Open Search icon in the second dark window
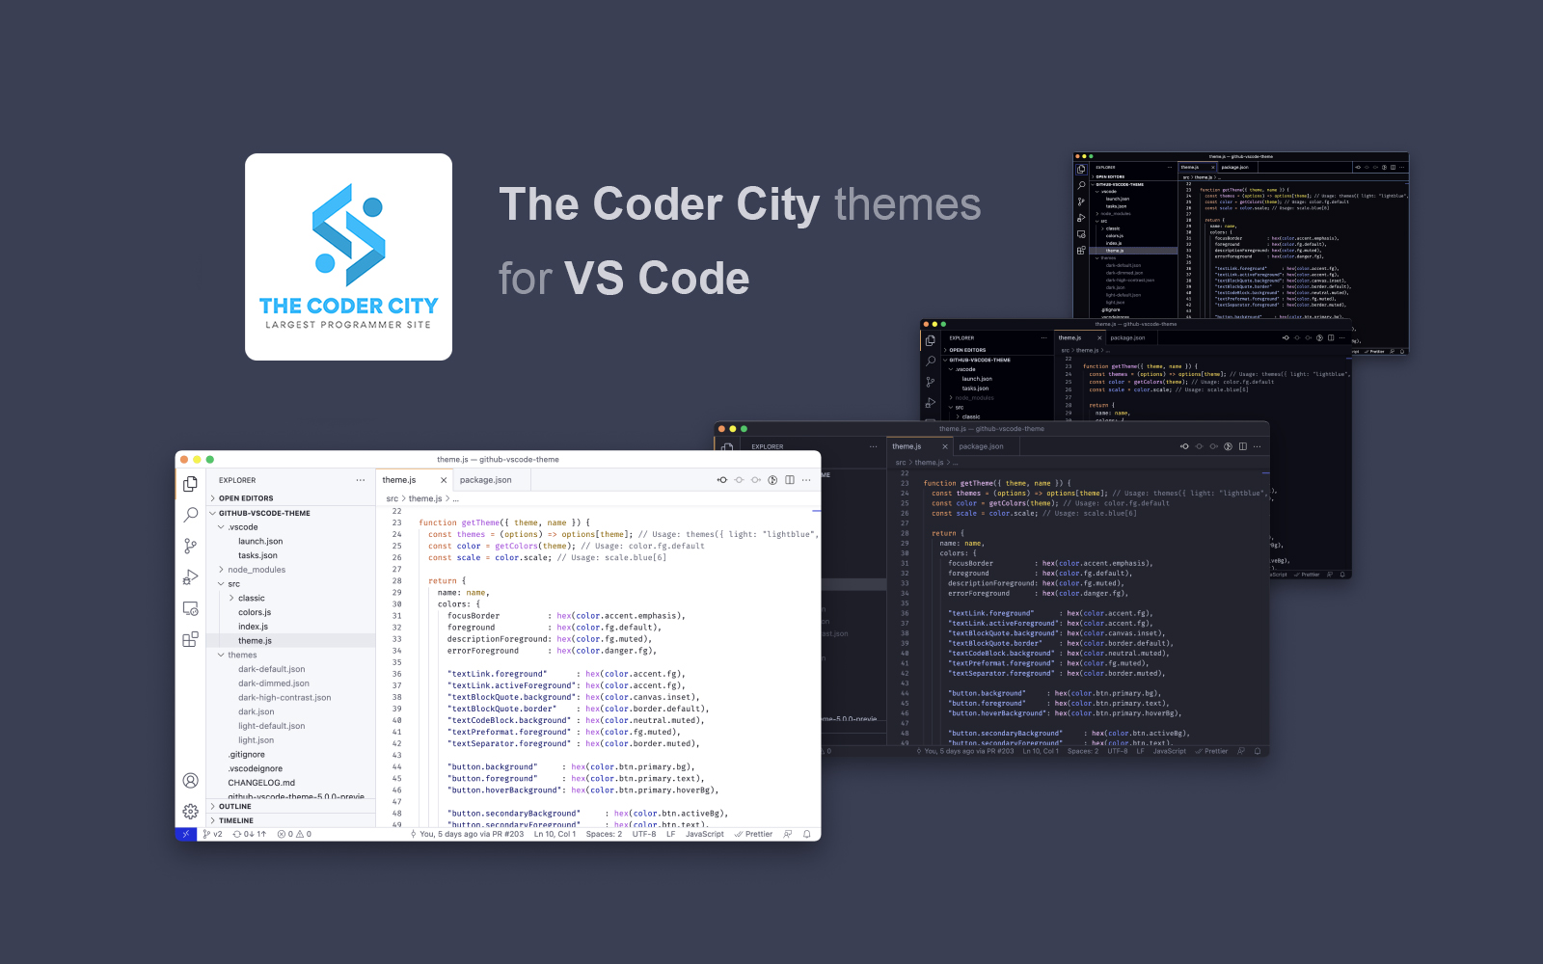The height and width of the screenshot is (964, 1543). tap(931, 361)
